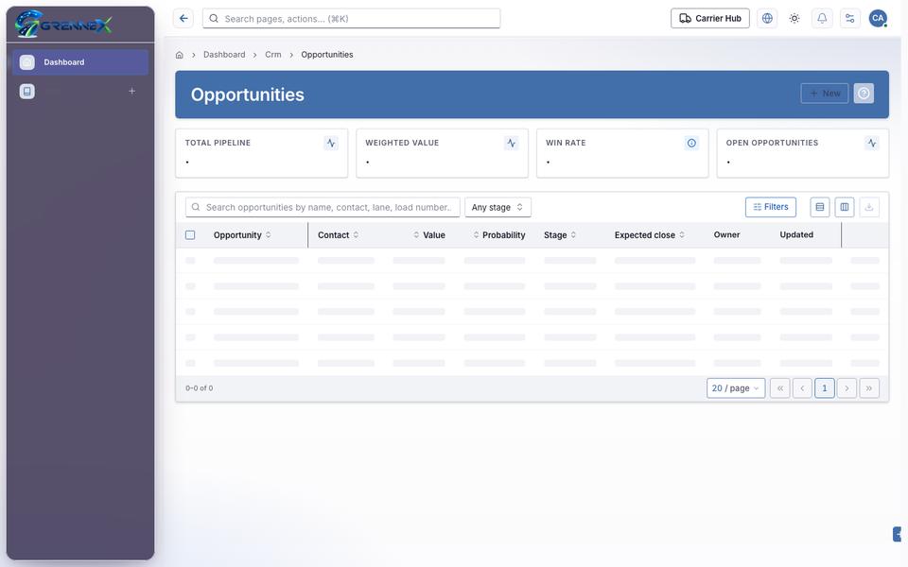The width and height of the screenshot is (908, 567).
Task: Open the language globe icon
Action: (x=767, y=19)
